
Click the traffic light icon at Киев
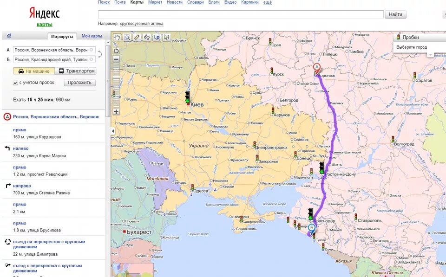187,97
